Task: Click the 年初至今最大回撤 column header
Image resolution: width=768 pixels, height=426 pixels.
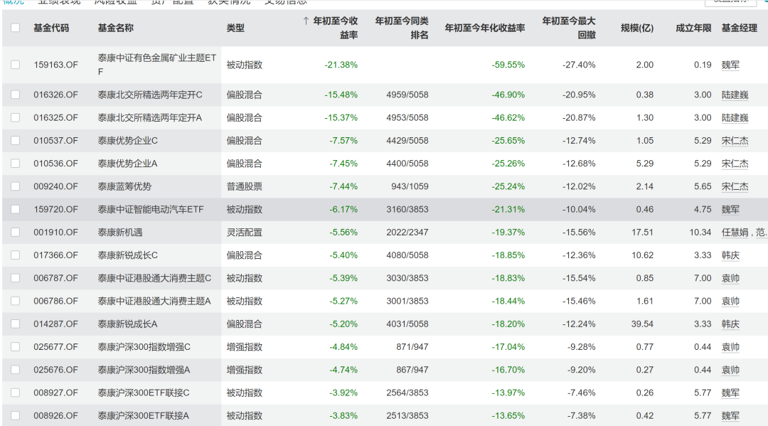Action: (x=569, y=28)
